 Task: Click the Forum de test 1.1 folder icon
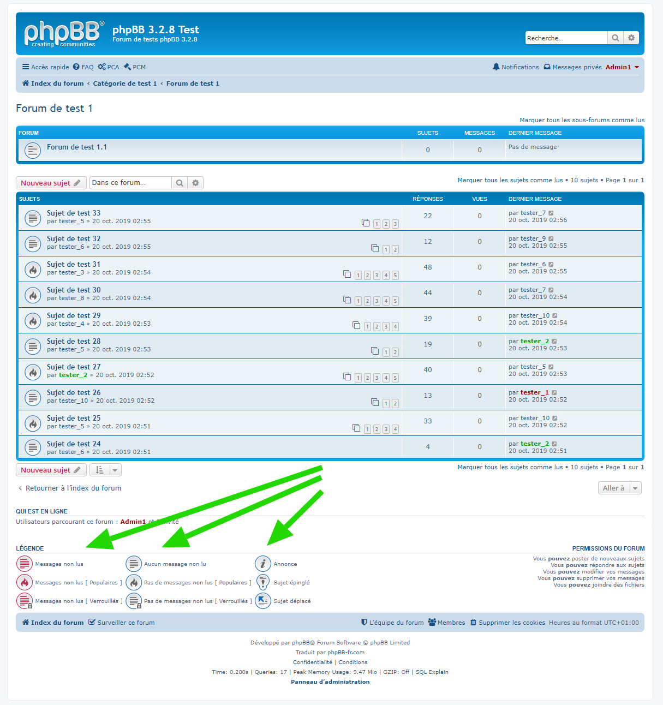(33, 150)
